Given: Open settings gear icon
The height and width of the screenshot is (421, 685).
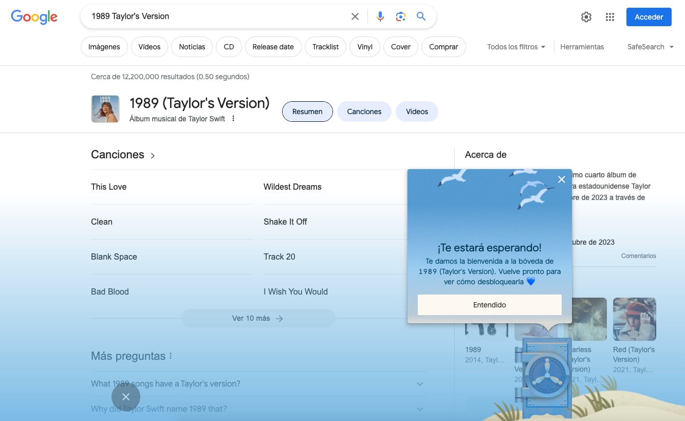Looking at the screenshot, I should click(586, 17).
